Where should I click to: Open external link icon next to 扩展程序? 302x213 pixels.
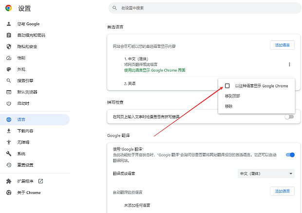click(41, 181)
